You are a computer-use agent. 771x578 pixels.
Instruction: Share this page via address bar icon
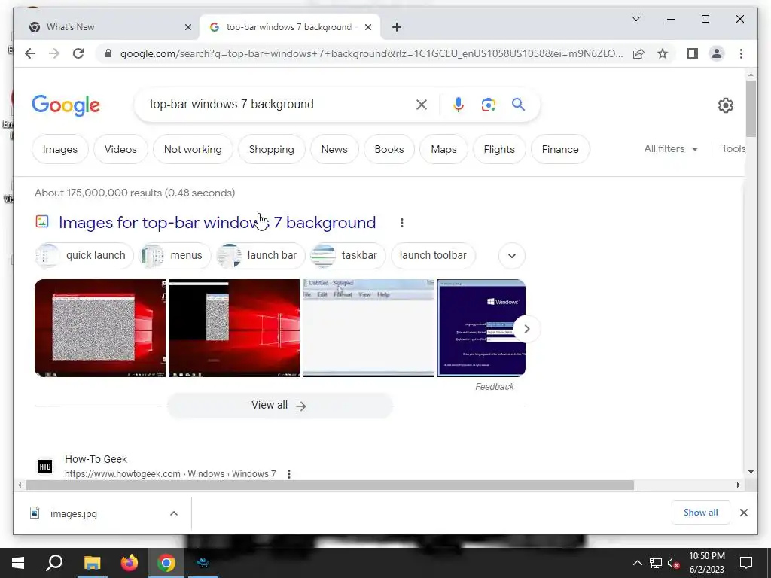[x=638, y=53]
